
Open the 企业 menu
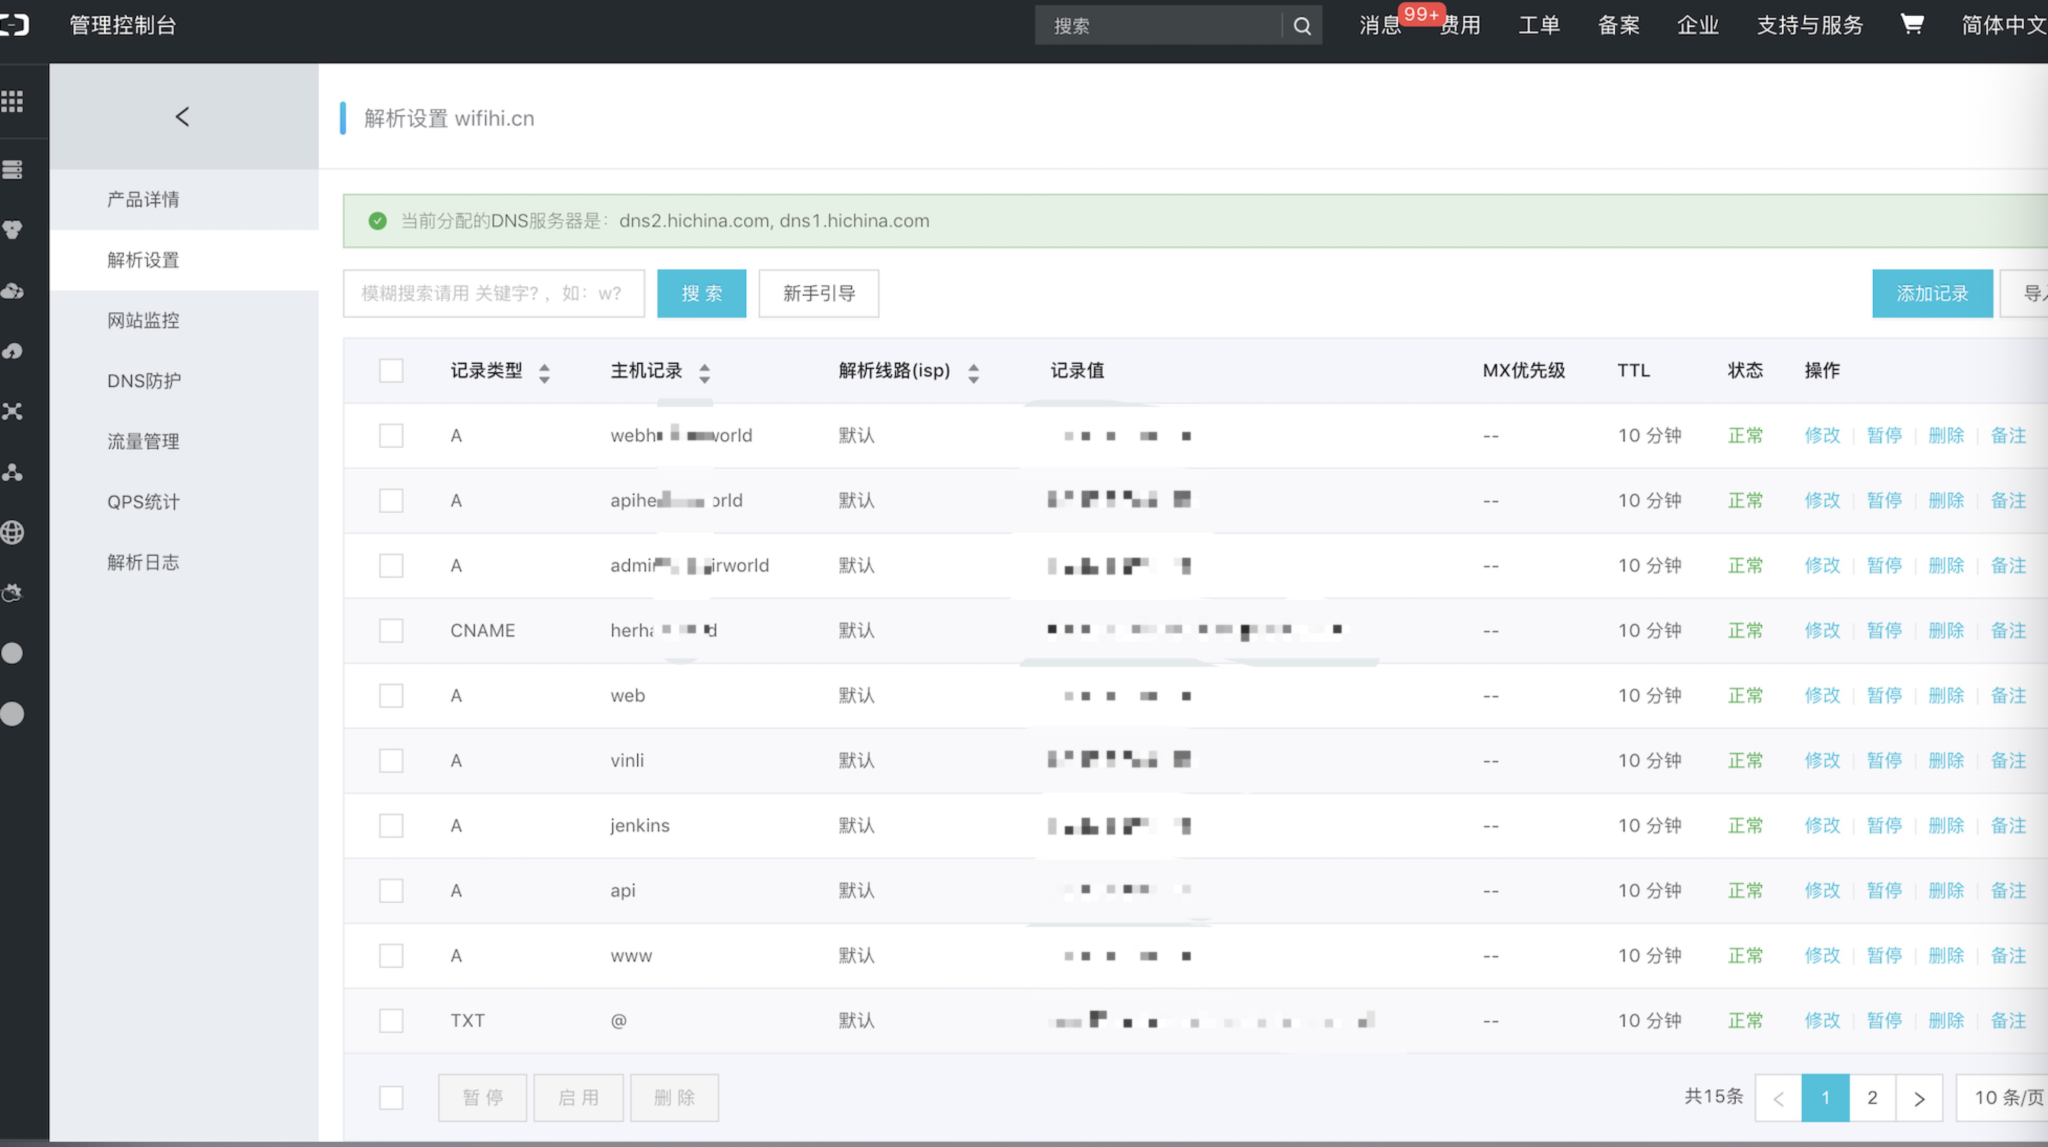pyautogui.click(x=1698, y=25)
